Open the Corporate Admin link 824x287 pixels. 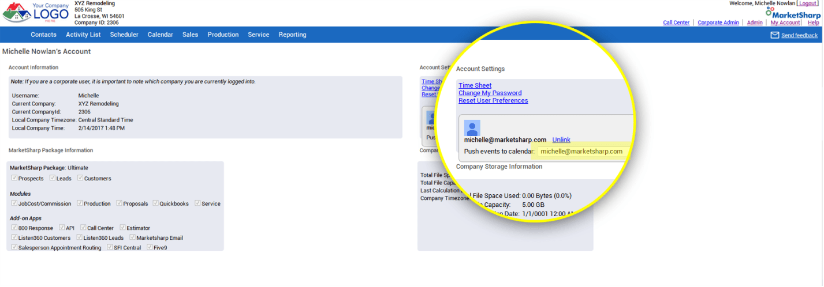718,22
